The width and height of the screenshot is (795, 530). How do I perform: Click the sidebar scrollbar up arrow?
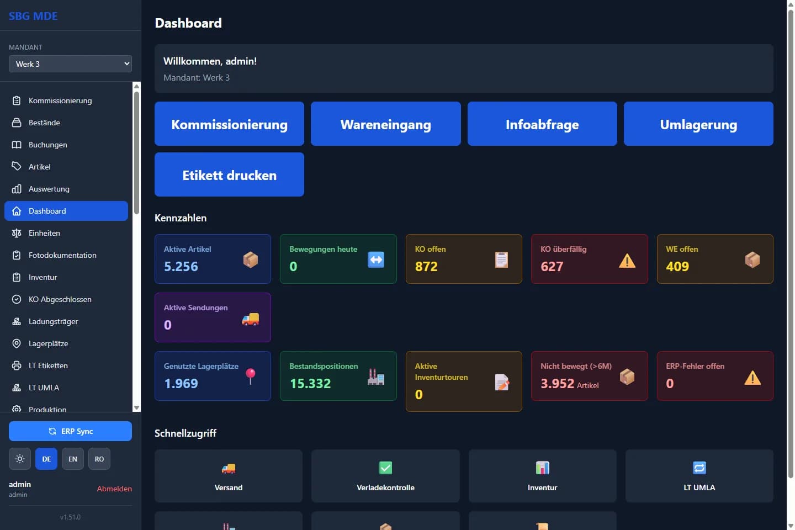pos(137,86)
